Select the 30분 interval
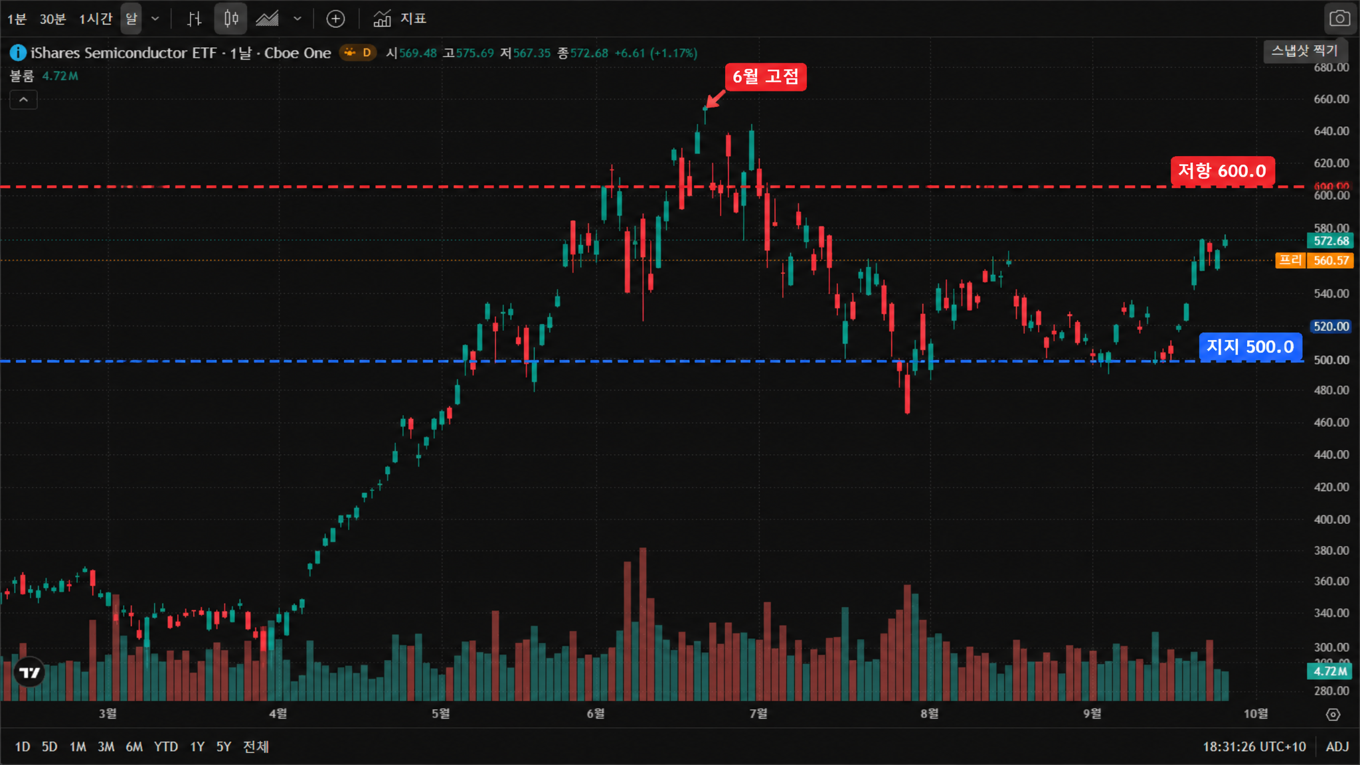The height and width of the screenshot is (765, 1360). pos(52,19)
